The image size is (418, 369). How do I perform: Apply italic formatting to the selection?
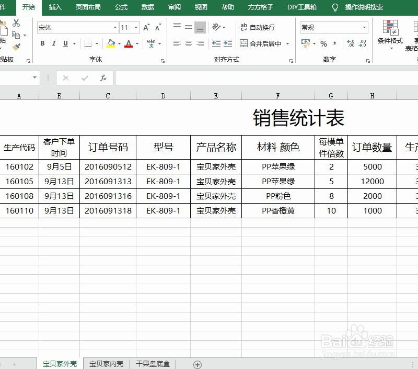point(54,43)
